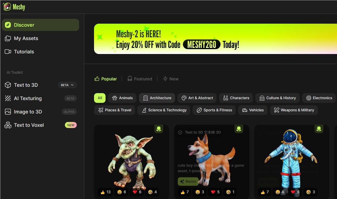
Task: Filter by the Animals category
Action: coord(122,98)
